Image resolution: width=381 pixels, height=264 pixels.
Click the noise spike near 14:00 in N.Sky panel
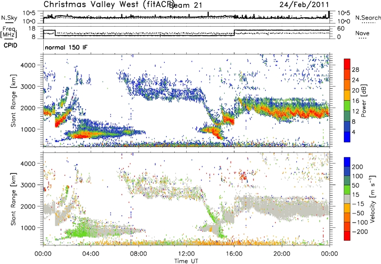(208, 14)
